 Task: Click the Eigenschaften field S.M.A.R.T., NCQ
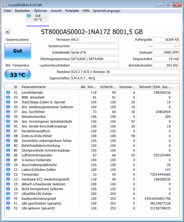tap(125, 78)
